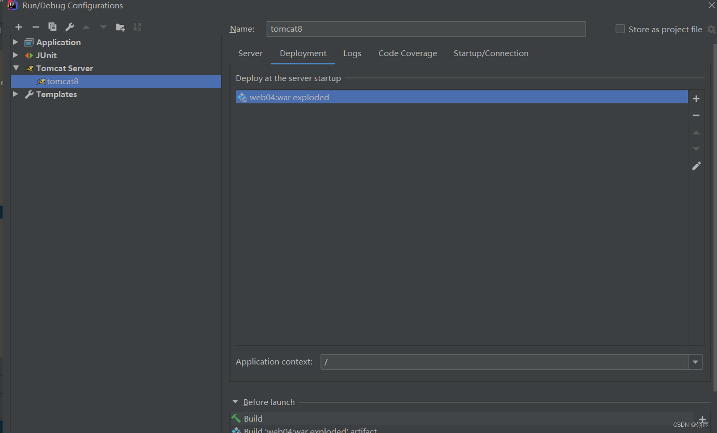This screenshot has height=433, width=717.
Task: Click the Application tree label
Action: click(58, 43)
